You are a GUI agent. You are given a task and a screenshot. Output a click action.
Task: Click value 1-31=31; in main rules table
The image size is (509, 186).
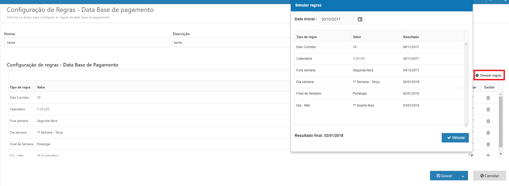[43, 109]
